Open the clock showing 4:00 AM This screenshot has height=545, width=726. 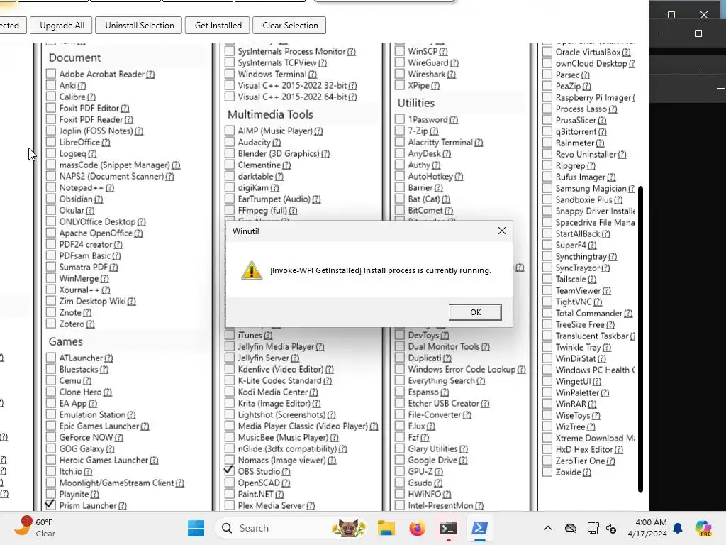[647, 528]
